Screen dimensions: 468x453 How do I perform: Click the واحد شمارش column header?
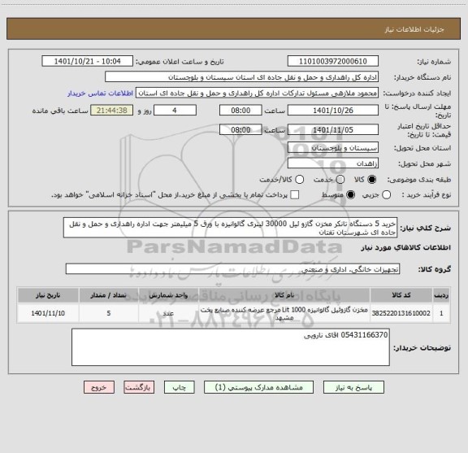tap(169, 295)
